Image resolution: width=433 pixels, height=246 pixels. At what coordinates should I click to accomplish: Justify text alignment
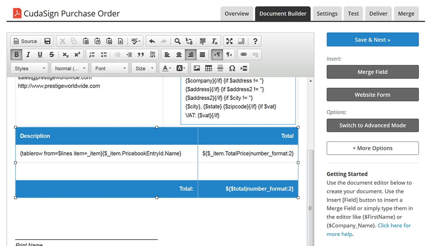[x=202, y=55]
